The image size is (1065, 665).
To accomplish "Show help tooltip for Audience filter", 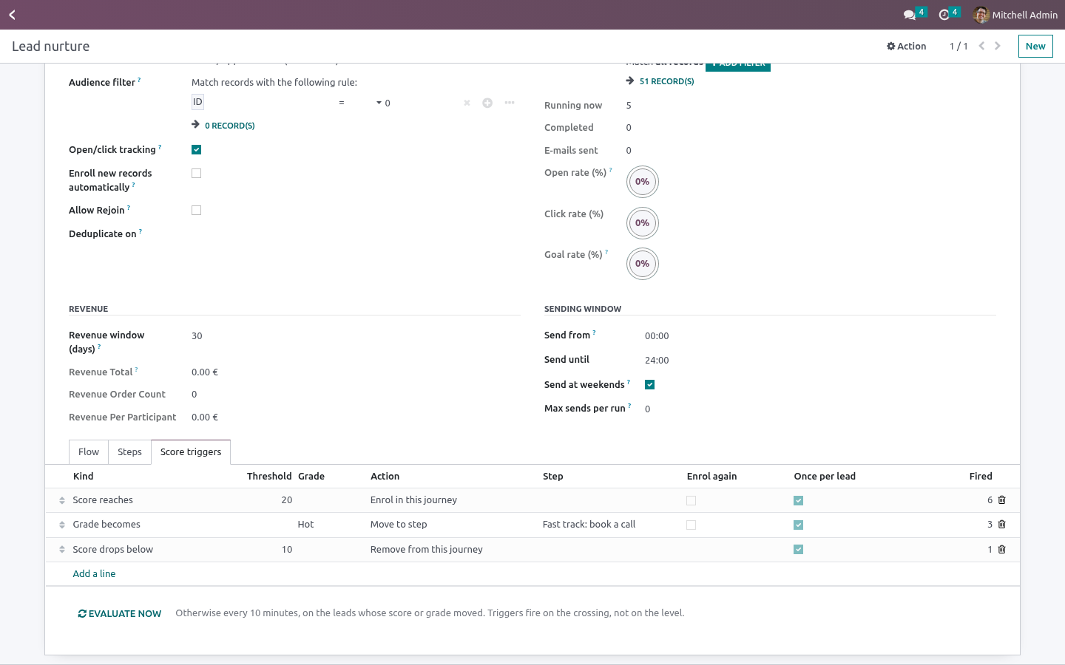I will tap(139, 80).
